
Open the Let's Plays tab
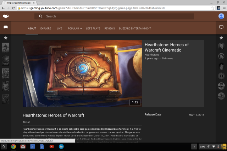coord(93,28)
